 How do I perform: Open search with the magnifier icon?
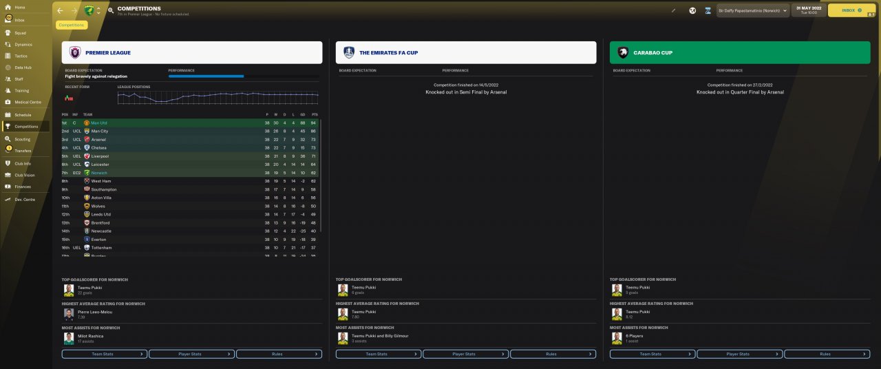[111, 11]
